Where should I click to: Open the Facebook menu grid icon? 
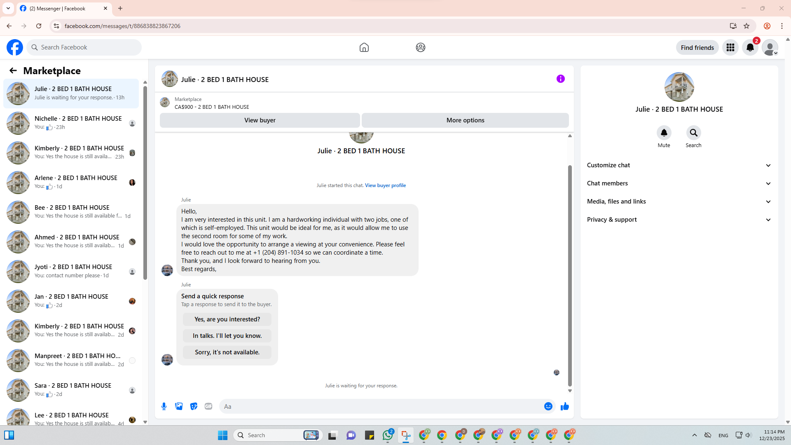(x=730, y=47)
